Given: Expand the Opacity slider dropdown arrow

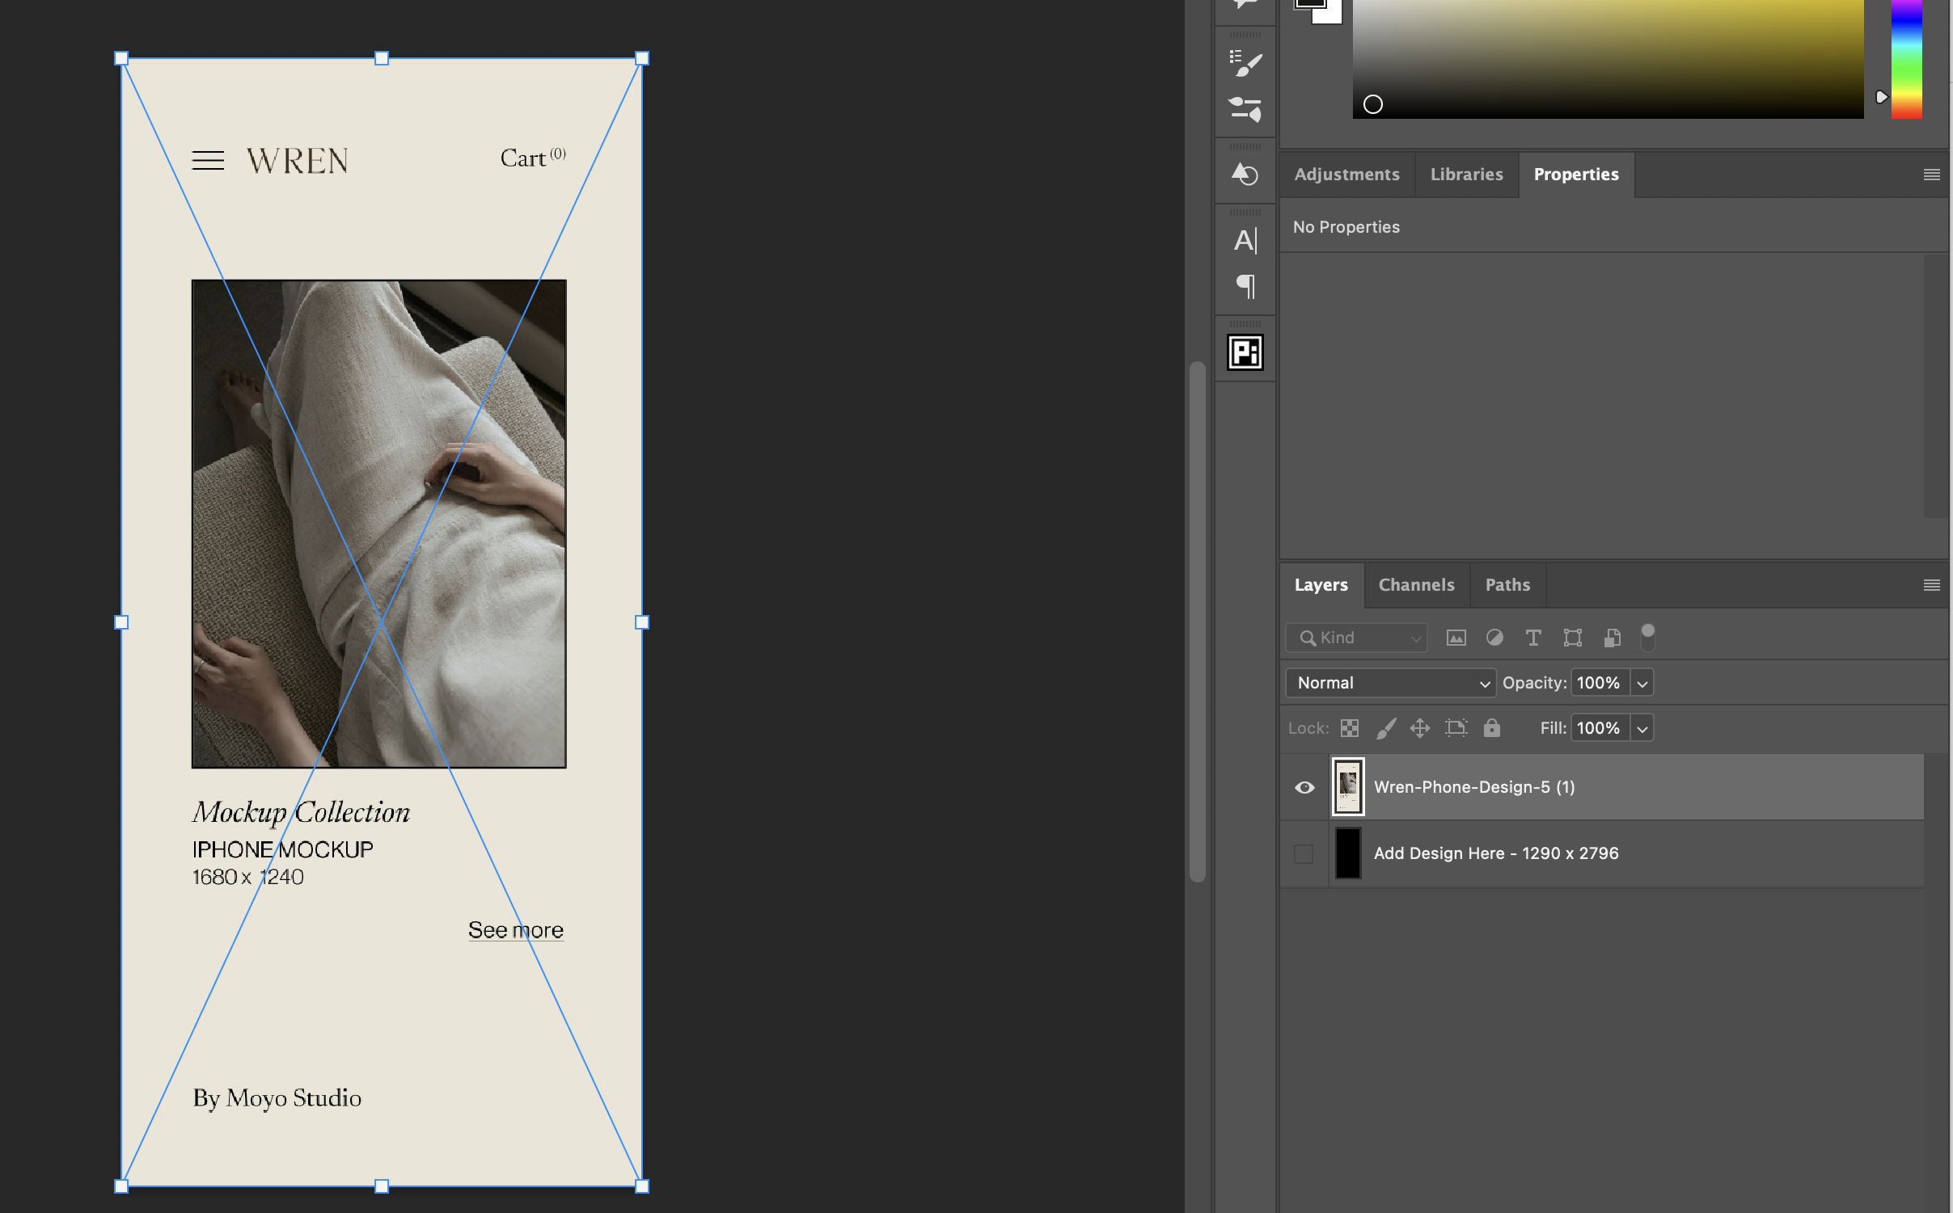Looking at the screenshot, I should tap(1642, 683).
